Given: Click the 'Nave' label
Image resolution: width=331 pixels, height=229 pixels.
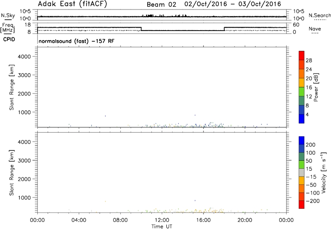Looking at the screenshot, I should pos(315,29).
